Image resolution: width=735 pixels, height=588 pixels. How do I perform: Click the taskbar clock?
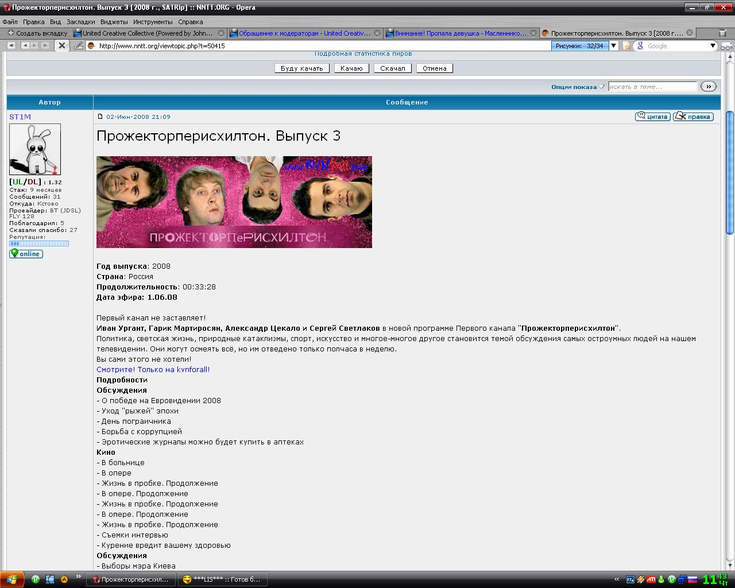(x=716, y=579)
